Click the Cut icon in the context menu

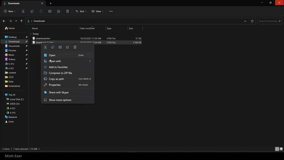[x=45, y=47]
